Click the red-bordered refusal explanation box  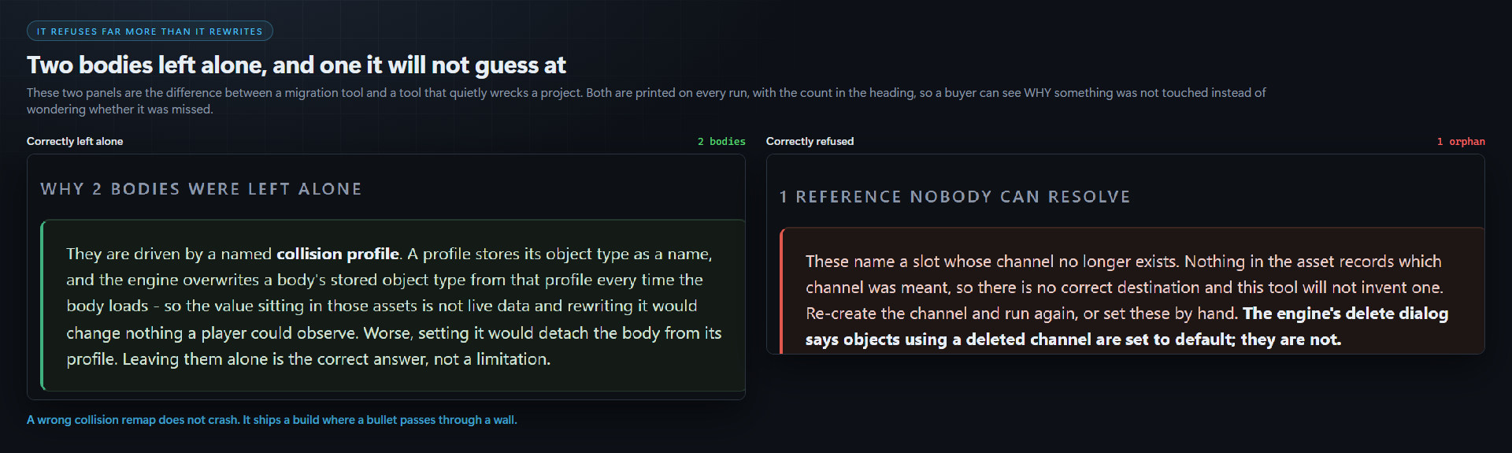coord(1132,291)
